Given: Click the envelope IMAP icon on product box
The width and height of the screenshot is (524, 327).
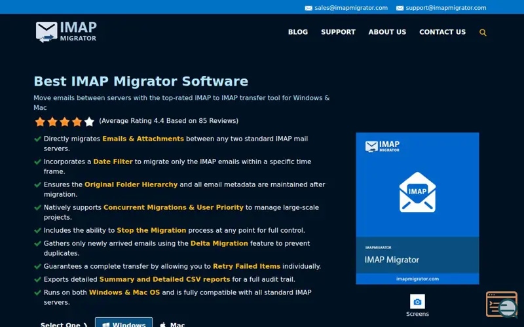Looking at the screenshot, I should coord(417,192).
